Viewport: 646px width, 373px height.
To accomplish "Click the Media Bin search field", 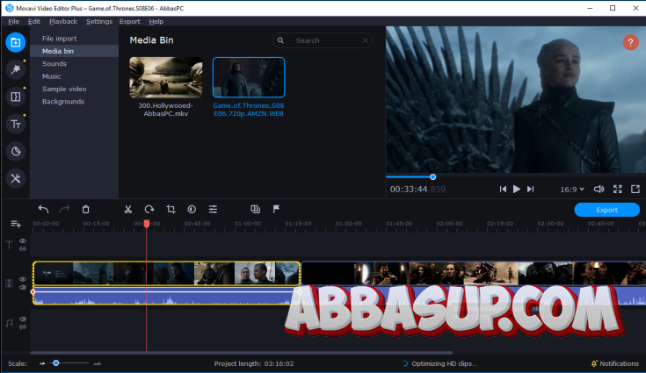I will (323, 40).
